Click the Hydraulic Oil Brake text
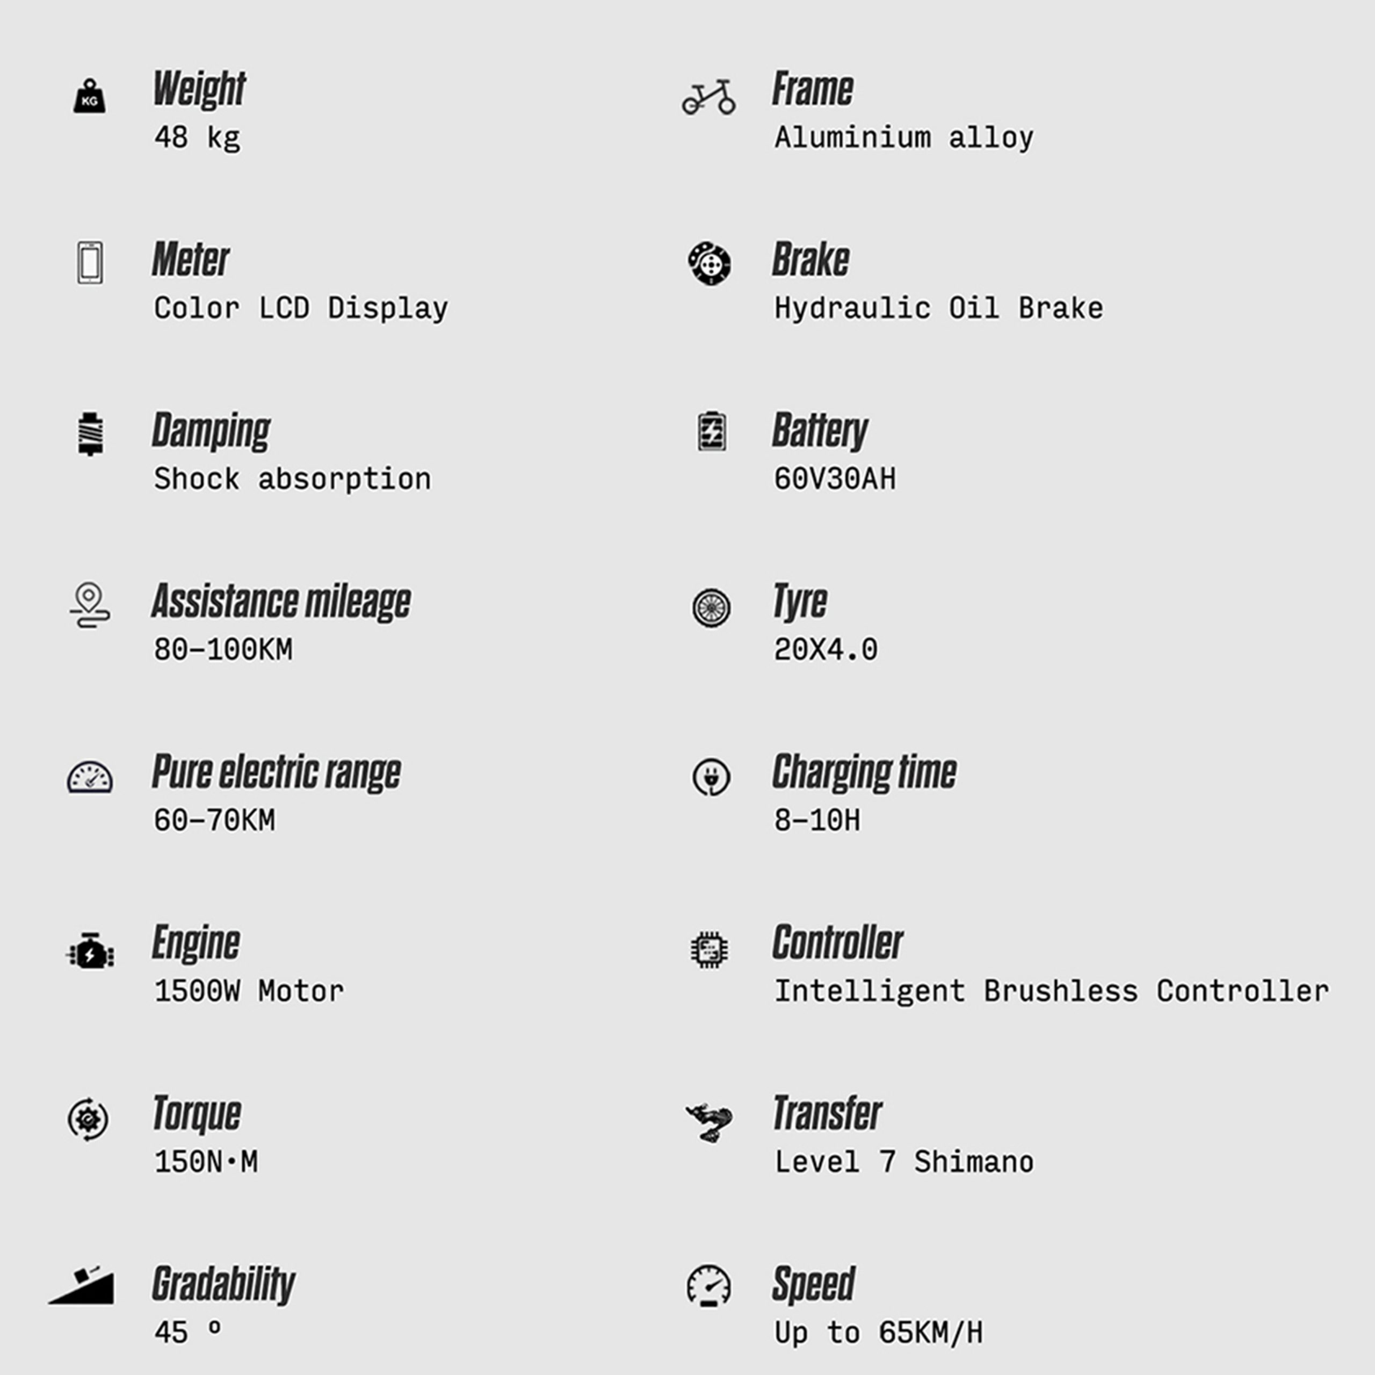The height and width of the screenshot is (1375, 1375). point(938,308)
